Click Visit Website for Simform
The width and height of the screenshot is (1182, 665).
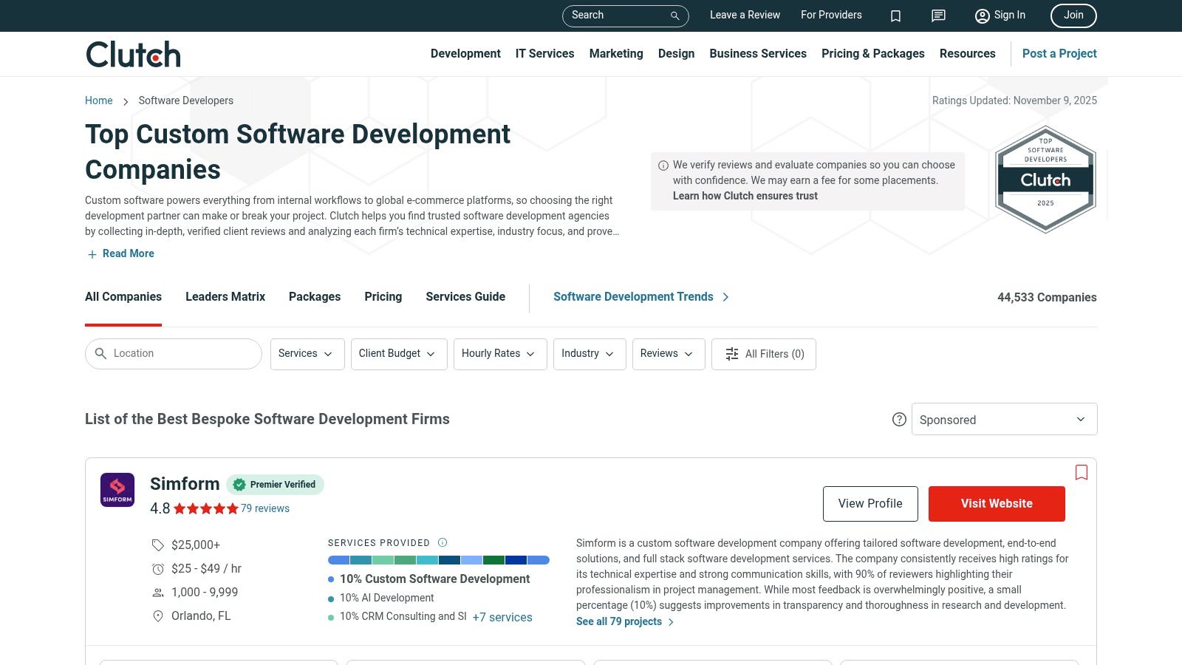[x=996, y=503]
